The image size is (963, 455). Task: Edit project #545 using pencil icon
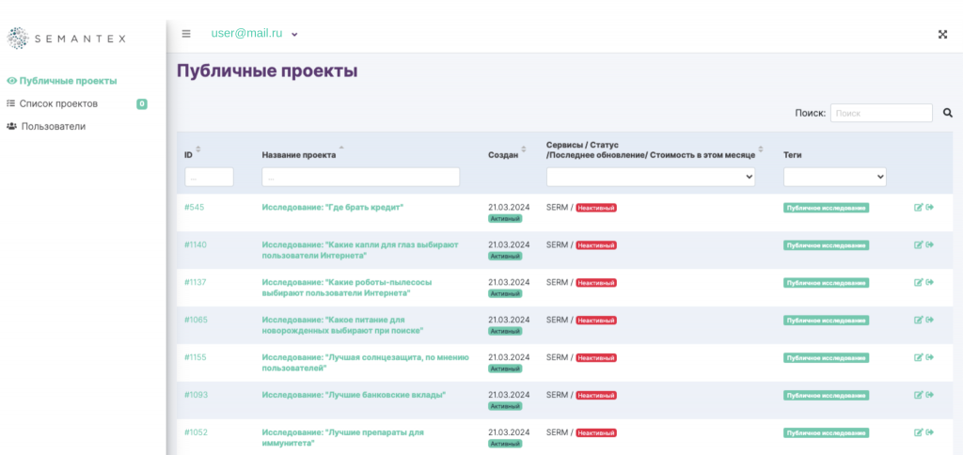919,208
